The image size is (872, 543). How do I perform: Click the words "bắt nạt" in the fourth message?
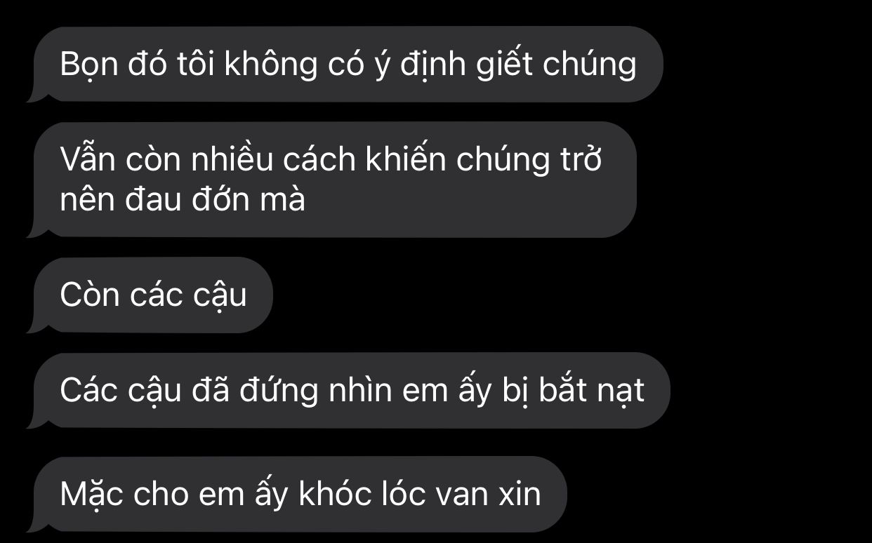click(x=592, y=391)
